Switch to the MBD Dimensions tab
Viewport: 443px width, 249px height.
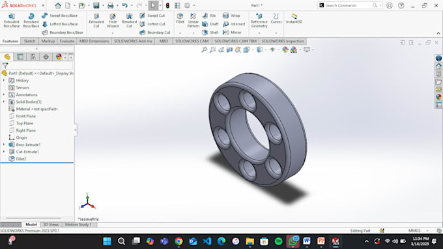point(94,41)
